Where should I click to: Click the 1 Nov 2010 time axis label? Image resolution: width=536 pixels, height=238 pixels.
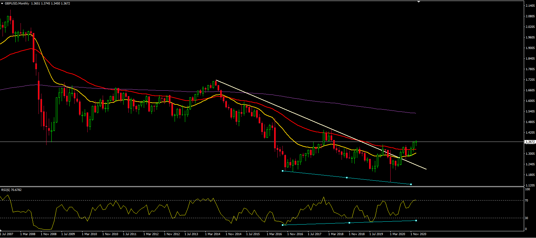click(110, 234)
